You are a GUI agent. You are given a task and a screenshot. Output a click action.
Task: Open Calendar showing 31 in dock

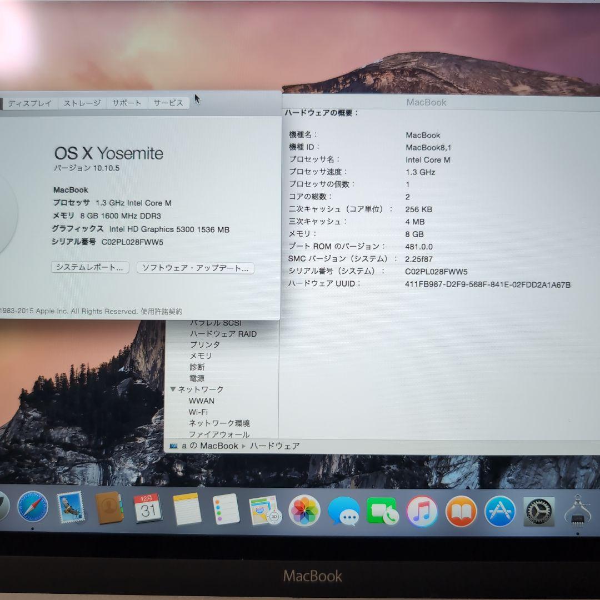click(x=148, y=508)
